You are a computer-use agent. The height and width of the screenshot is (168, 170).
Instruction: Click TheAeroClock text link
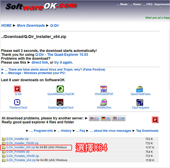coord(18,108)
